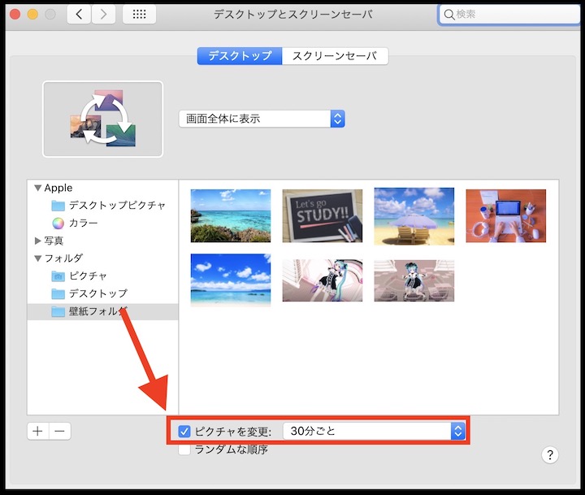585x495 pixels.
Task: Choose the rocky coast turquoise sea wallpaper
Action: pyautogui.click(x=231, y=215)
